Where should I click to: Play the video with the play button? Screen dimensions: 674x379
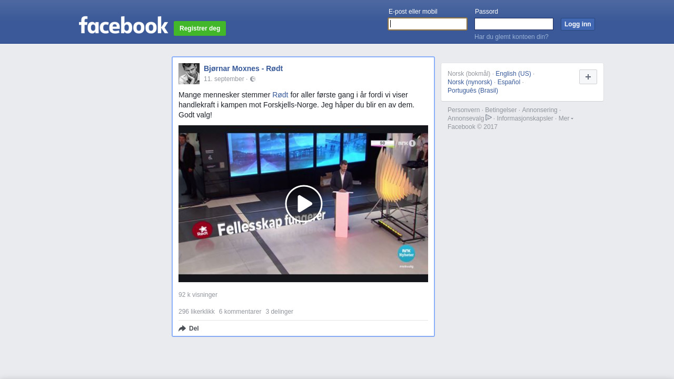tap(304, 204)
